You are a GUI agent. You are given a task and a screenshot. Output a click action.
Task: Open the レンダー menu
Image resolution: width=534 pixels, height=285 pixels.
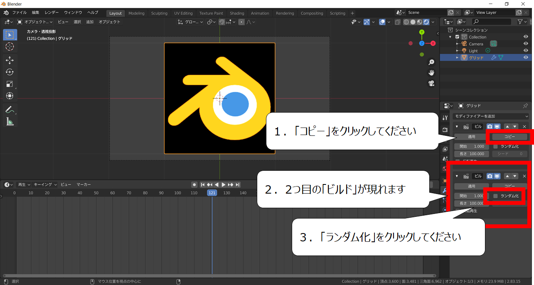pyautogui.click(x=52, y=13)
